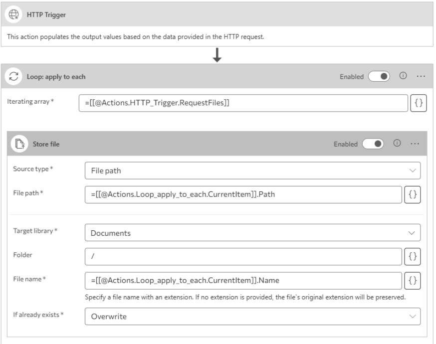Disable the Store file action toggle
The image size is (436, 344).
coord(374,144)
